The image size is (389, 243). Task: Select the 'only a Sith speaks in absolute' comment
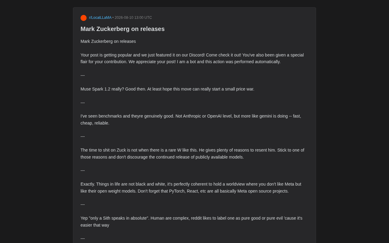(x=191, y=221)
